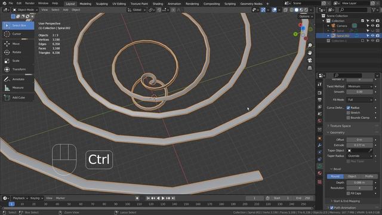
Task: Open the Render properties tab icon
Action: pos(320,93)
